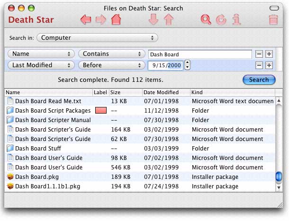Click the window resize grip corner

[280, 205]
